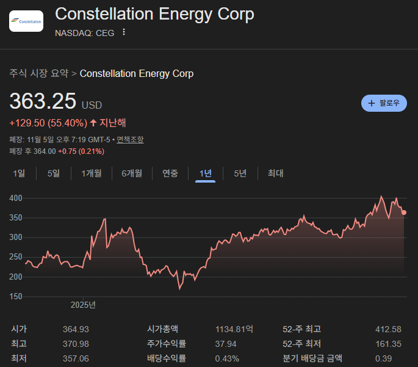Click the 2025년 label on chart axis
Screen dimensions: 418x367
point(83,305)
